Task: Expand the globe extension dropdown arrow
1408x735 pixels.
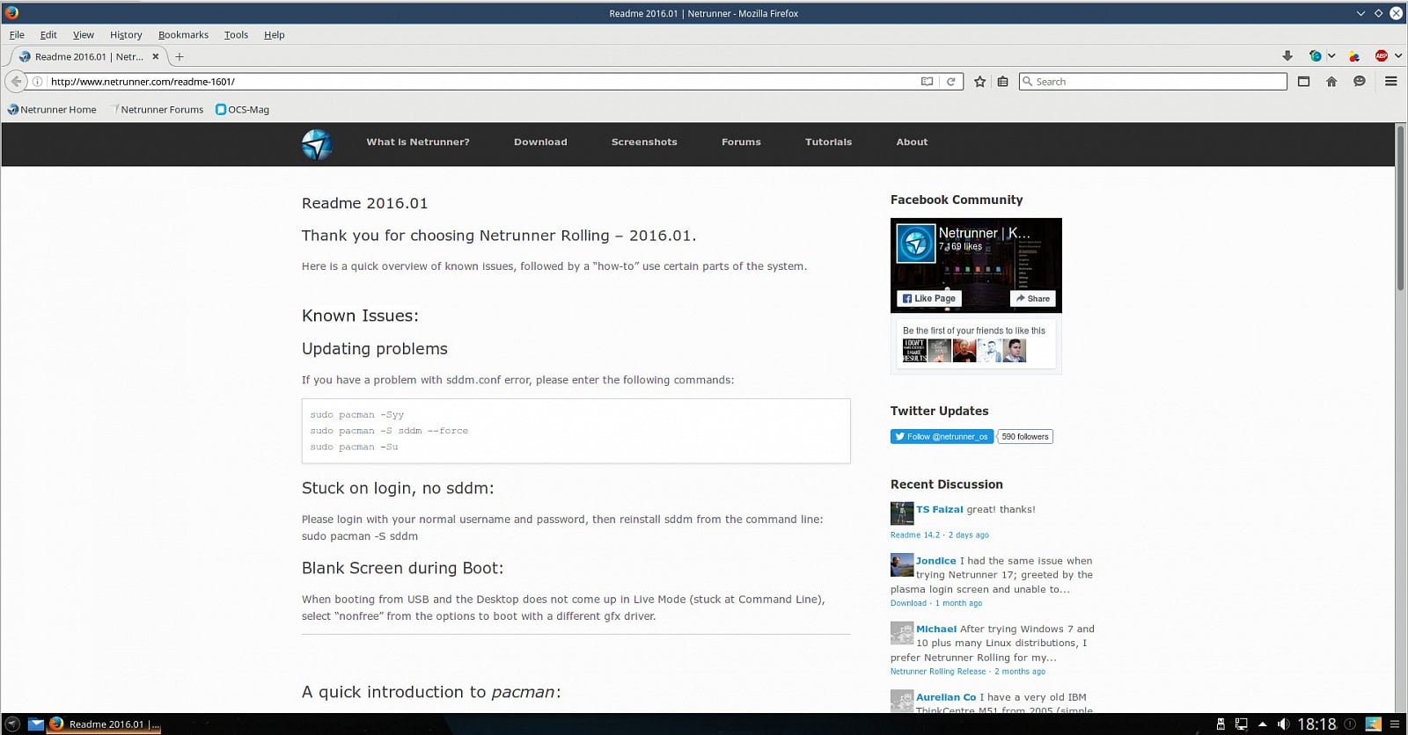Action: click(1331, 56)
